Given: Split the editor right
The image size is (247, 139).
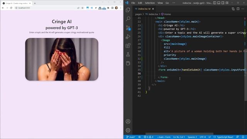Looking at the screenshot, I should pyautogui.click(x=238, y=9).
